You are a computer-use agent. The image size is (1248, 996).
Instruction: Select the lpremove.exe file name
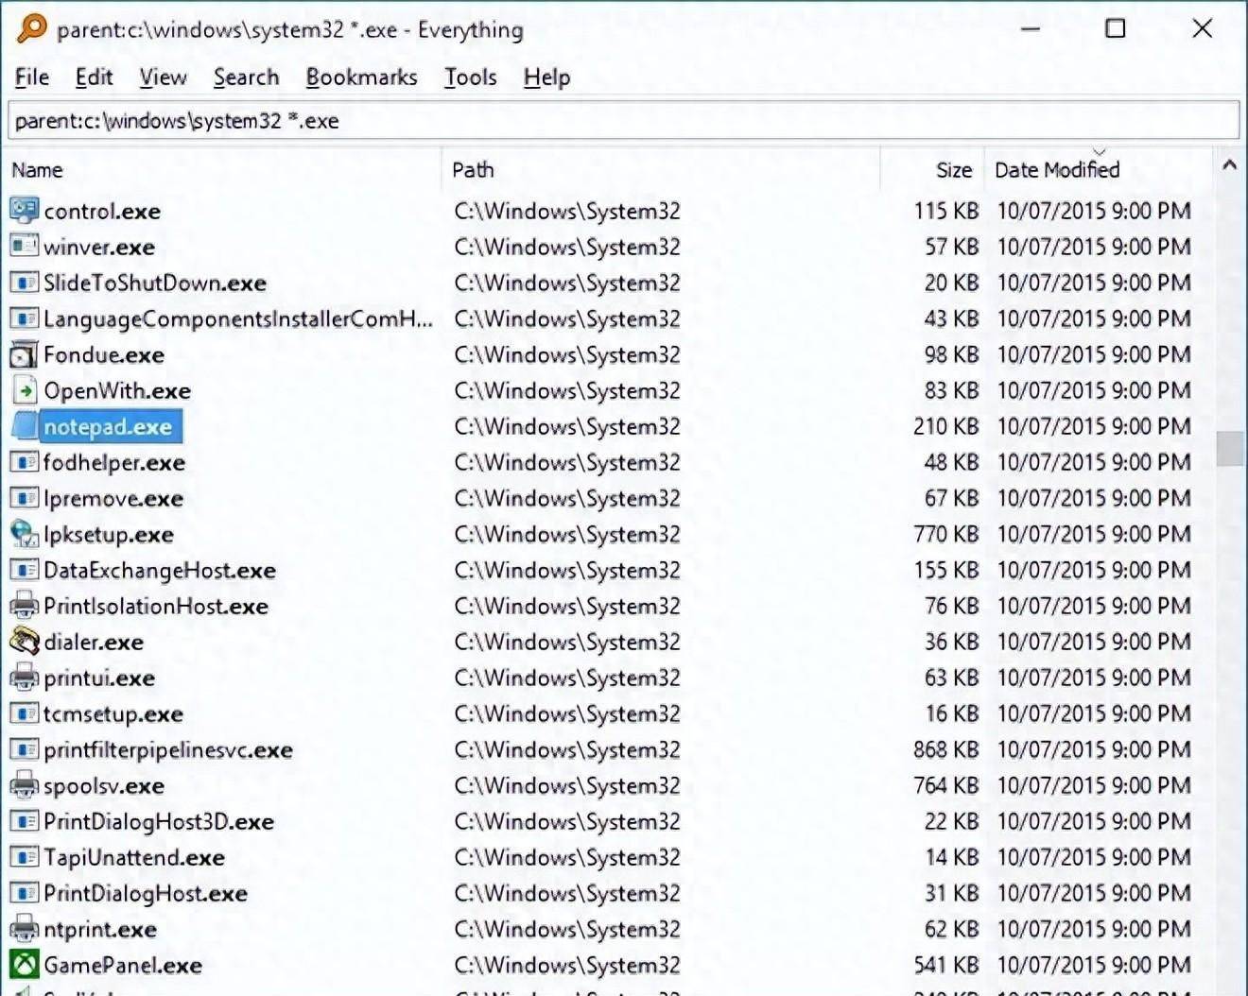(113, 498)
